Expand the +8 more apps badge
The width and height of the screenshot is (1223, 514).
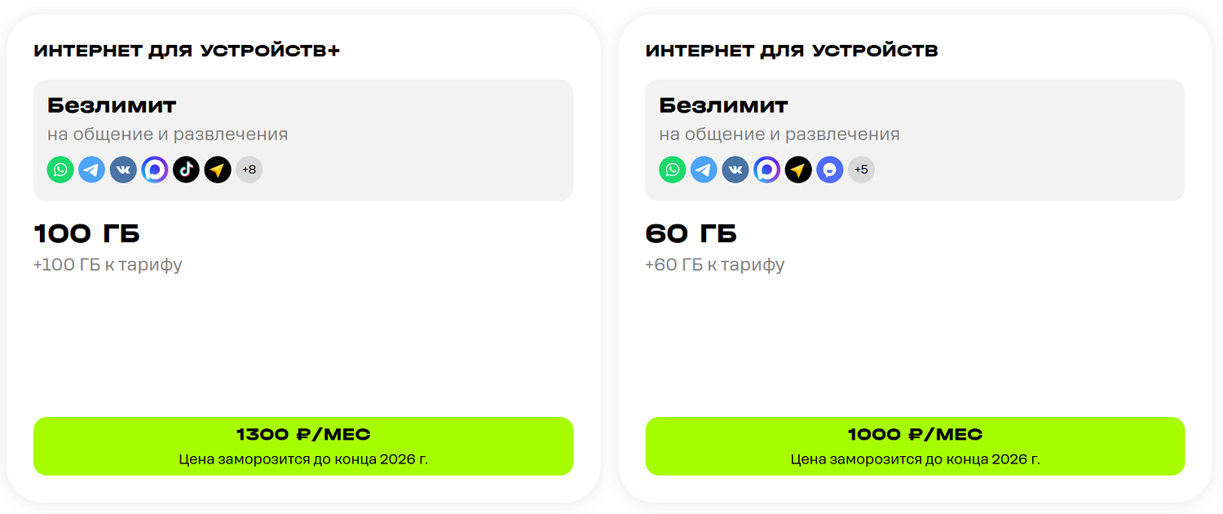click(249, 170)
